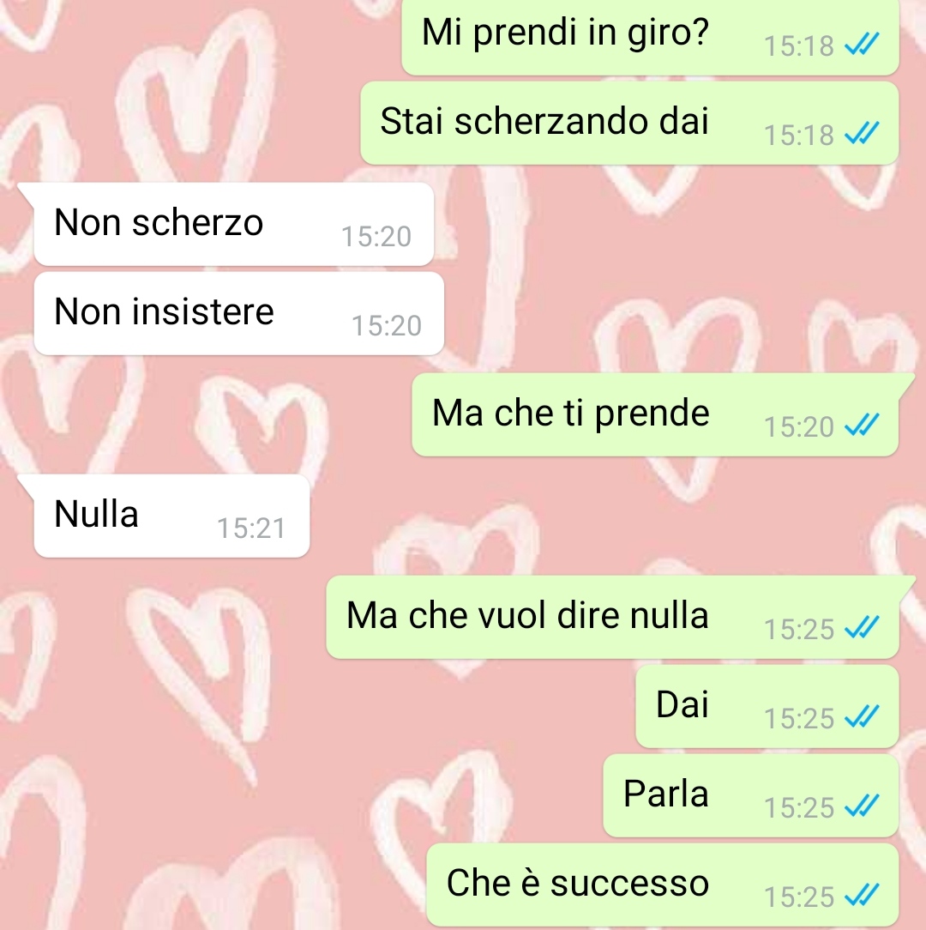The image size is (926, 930).
Task: Select the 'Dai' sent message
Action: [767, 706]
